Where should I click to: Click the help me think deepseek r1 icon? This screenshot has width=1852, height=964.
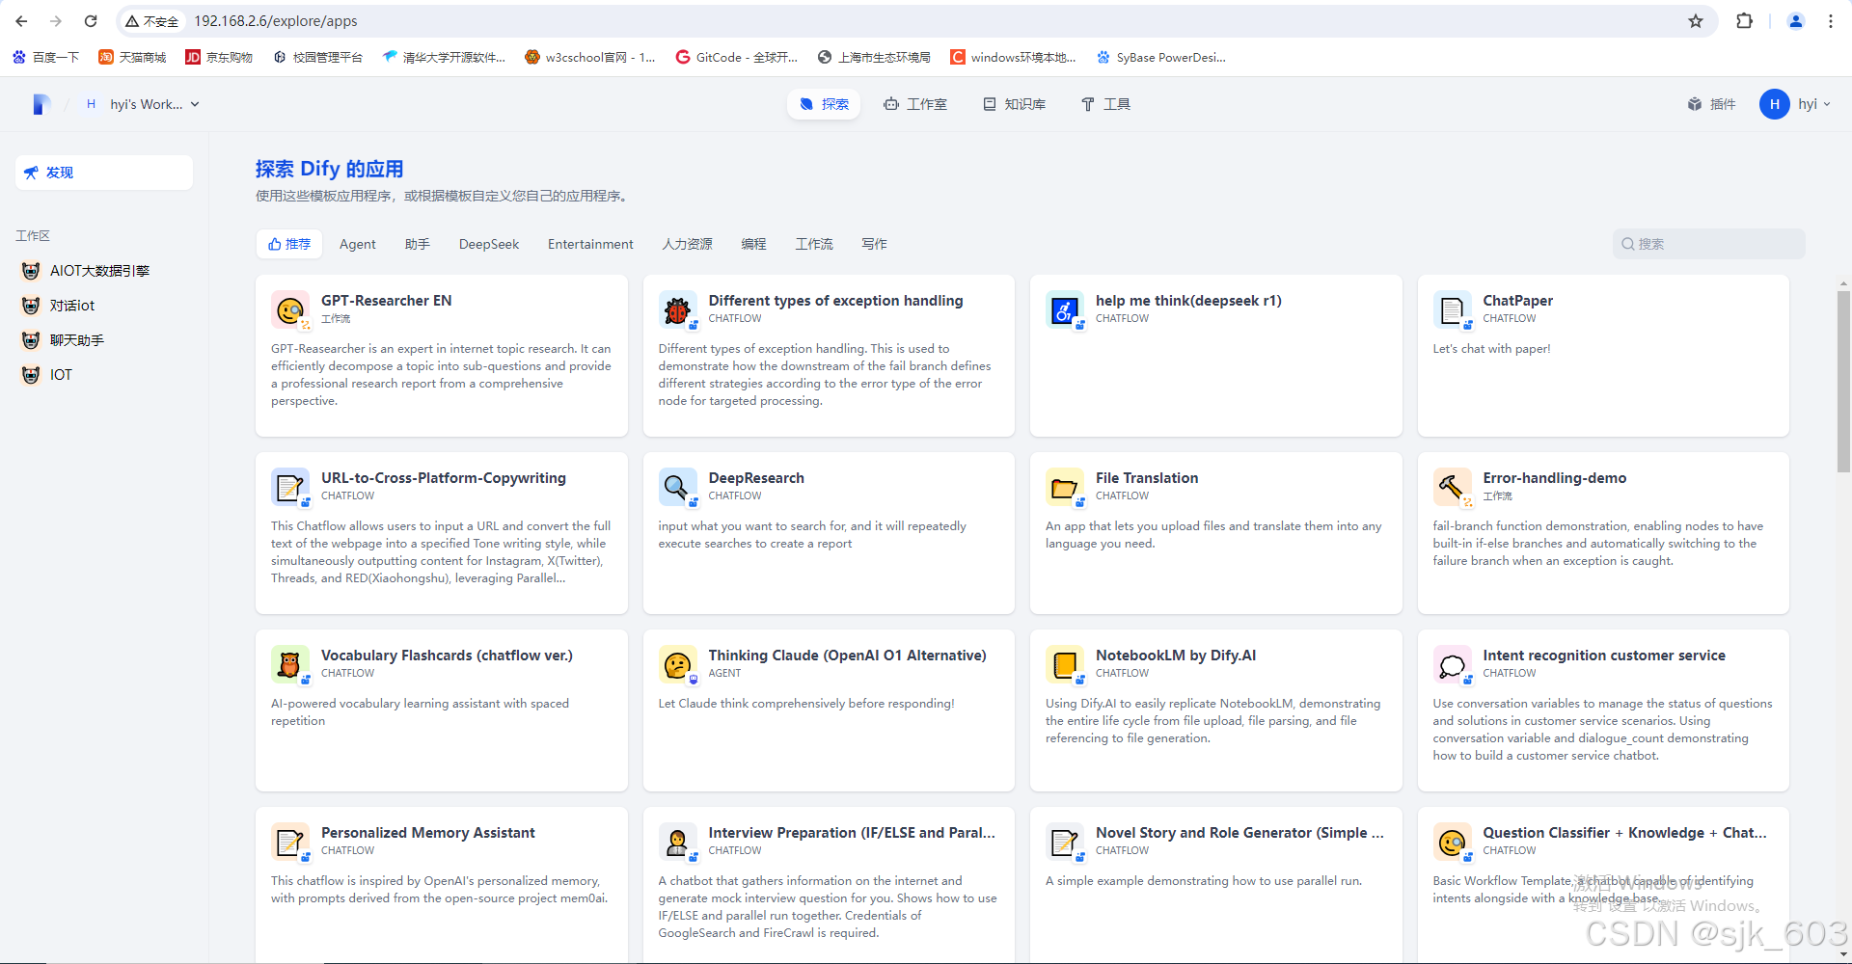click(1064, 309)
